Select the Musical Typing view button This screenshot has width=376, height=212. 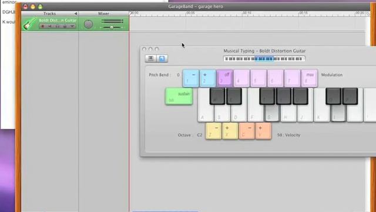coord(162,58)
